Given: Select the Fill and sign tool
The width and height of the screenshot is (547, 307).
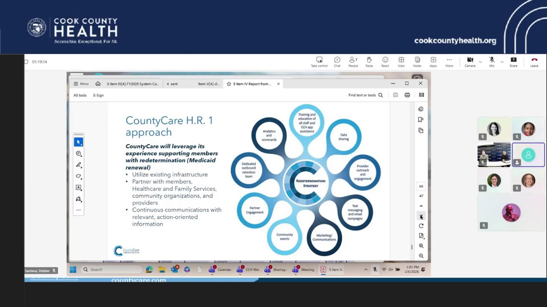Looking at the screenshot, I should click(x=78, y=199).
